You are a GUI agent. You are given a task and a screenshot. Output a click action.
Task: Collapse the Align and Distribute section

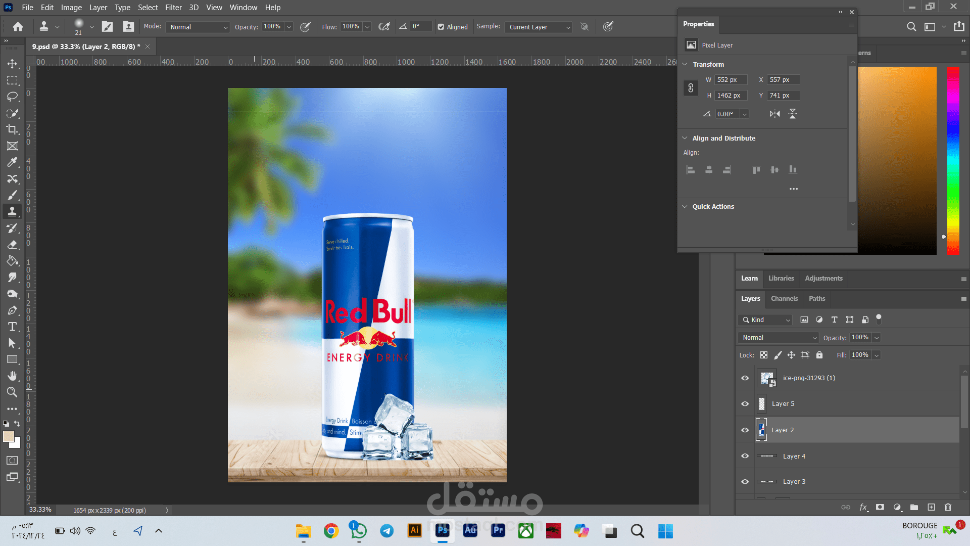click(x=685, y=139)
